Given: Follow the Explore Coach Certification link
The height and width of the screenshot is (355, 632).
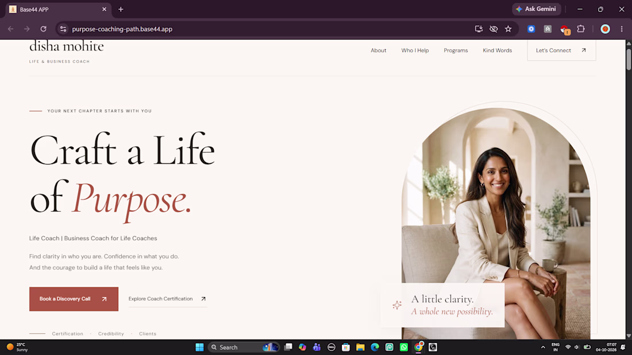Looking at the screenshot, I should [x=168, y=299].
